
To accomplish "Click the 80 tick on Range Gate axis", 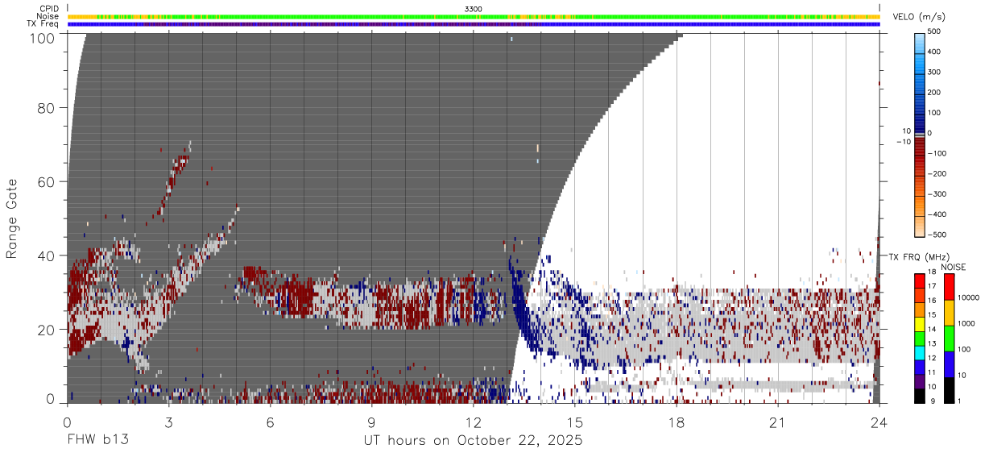I will [47, 107].
